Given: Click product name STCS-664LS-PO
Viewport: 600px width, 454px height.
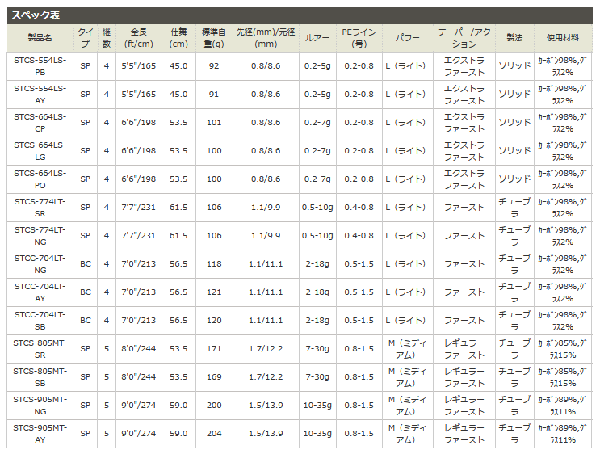Looking at the screenshot, I should [x=40, y=179].
